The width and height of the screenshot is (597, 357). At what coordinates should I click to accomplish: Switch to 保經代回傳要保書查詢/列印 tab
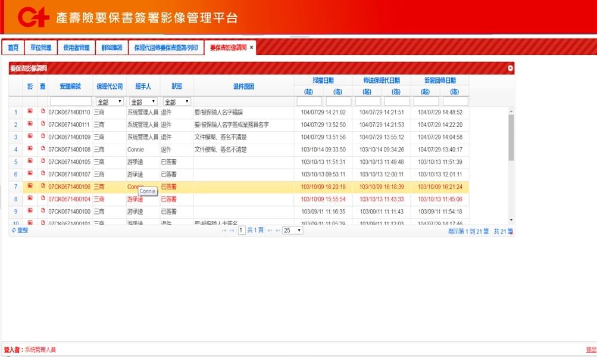(166, 48)
